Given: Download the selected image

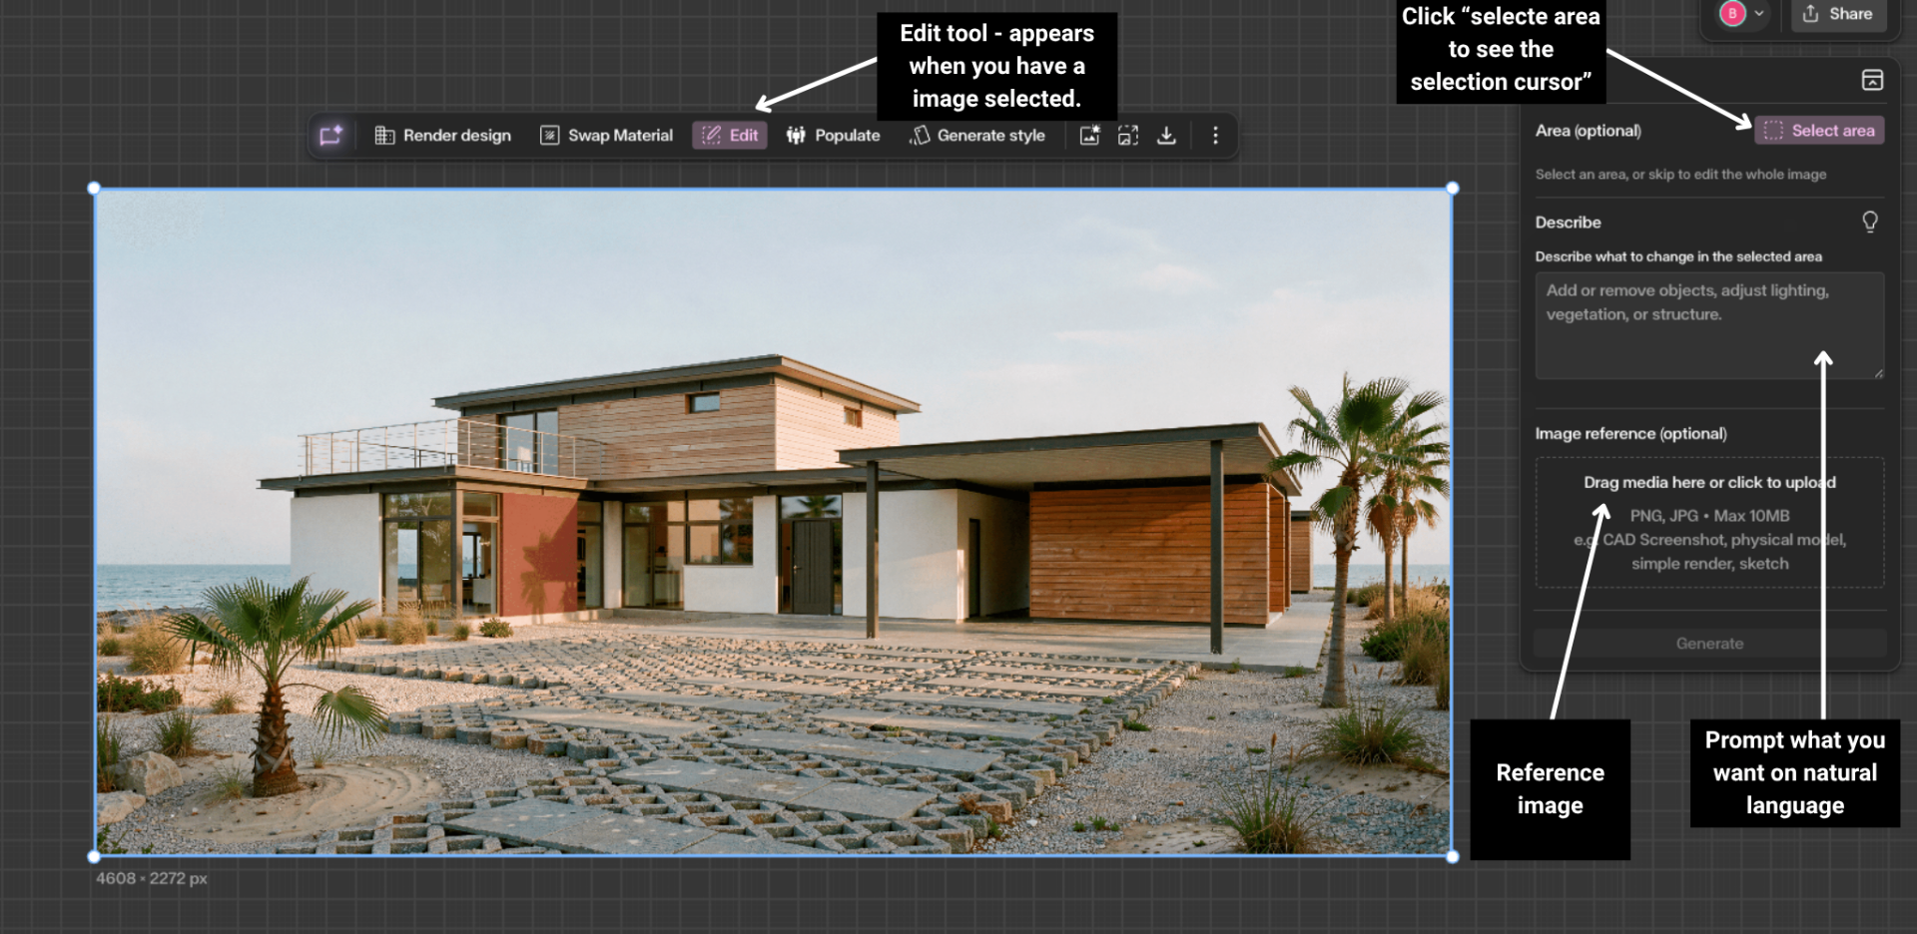Looking at the screenshot, I should tap(1166, 135).
